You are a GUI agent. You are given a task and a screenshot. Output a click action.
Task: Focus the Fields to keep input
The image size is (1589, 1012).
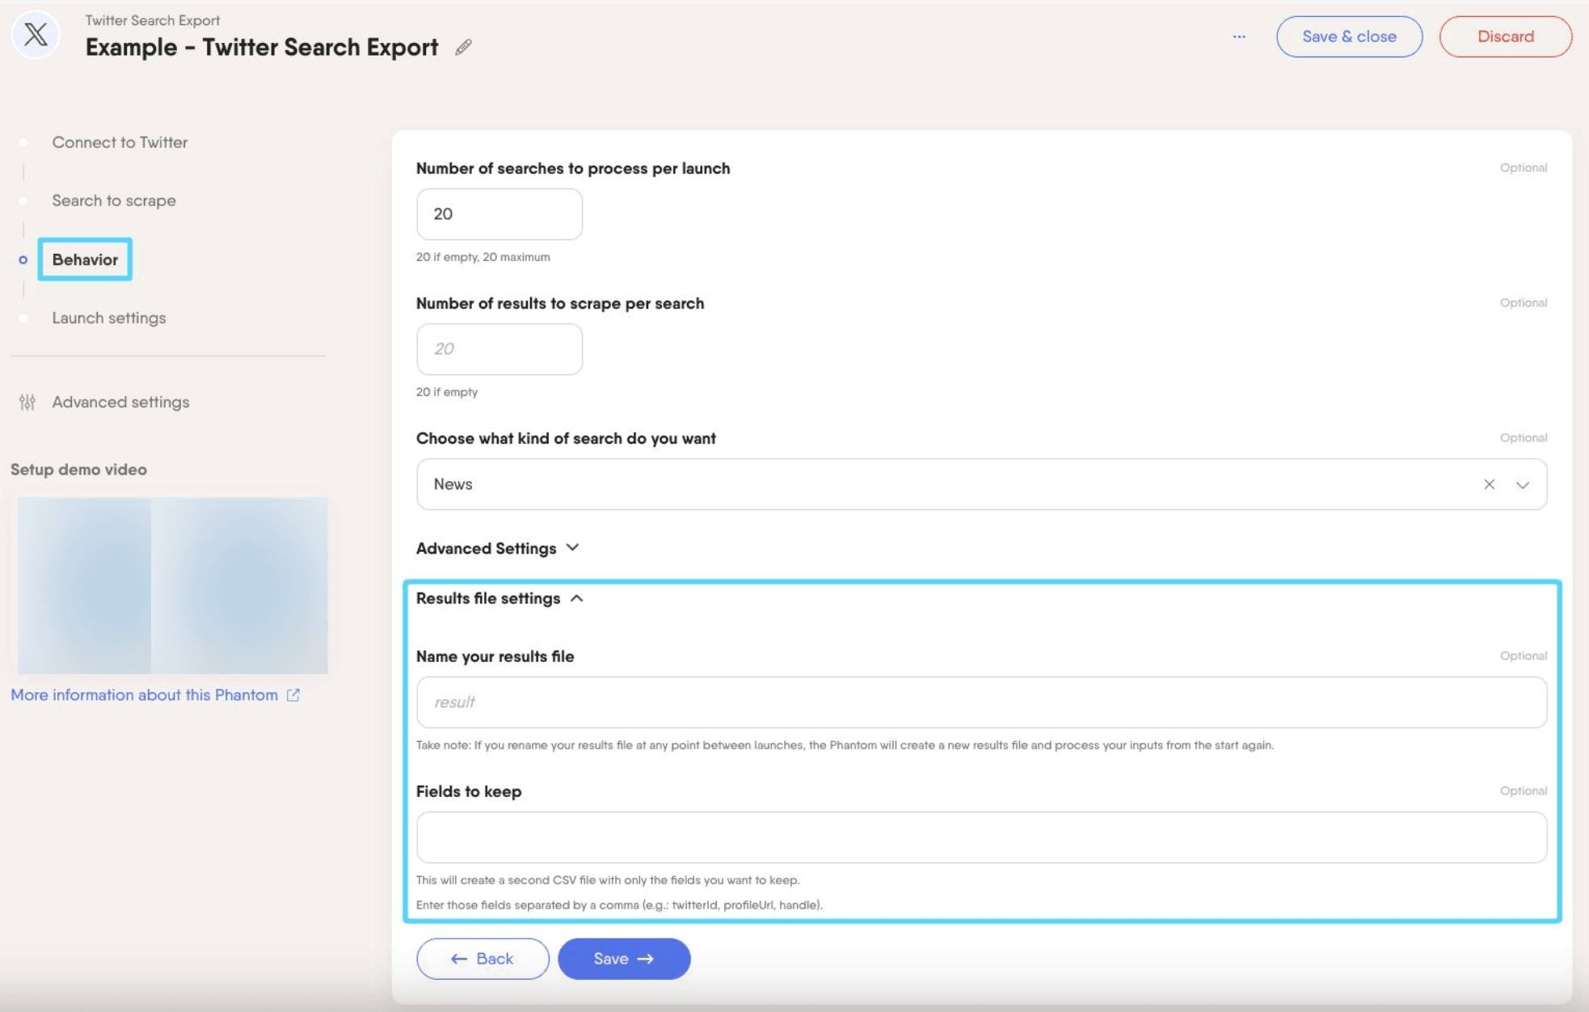coord(981,837)
